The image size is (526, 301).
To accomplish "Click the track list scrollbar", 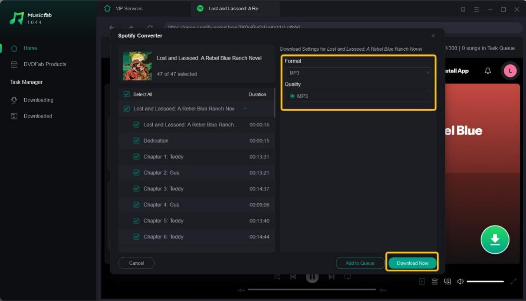I will pyautogui.click(x=275, y=103).
